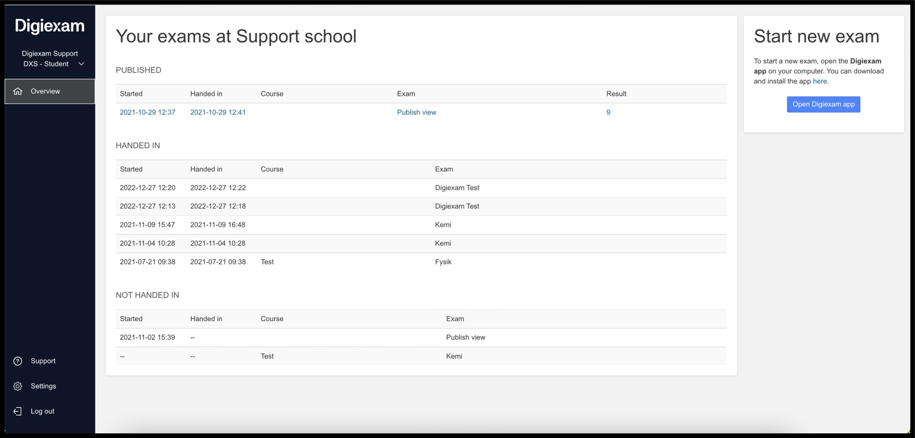Click the Support question mark icon
Image resolution: width=915 pixels, height=438 pixels.
pos(18,361)
